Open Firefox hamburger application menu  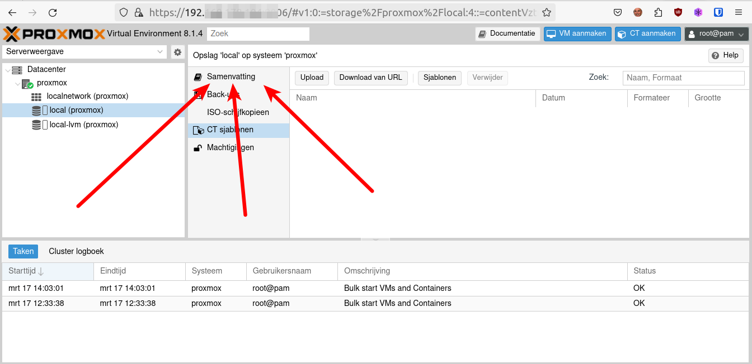[x=739, y=12]
